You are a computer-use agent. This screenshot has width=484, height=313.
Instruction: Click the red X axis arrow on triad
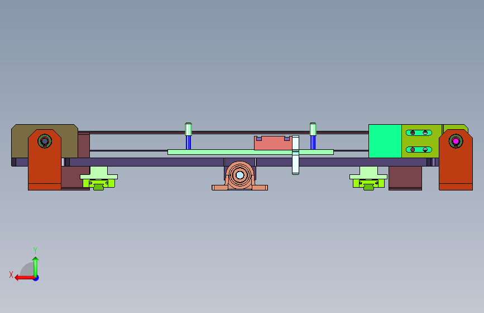25,278
